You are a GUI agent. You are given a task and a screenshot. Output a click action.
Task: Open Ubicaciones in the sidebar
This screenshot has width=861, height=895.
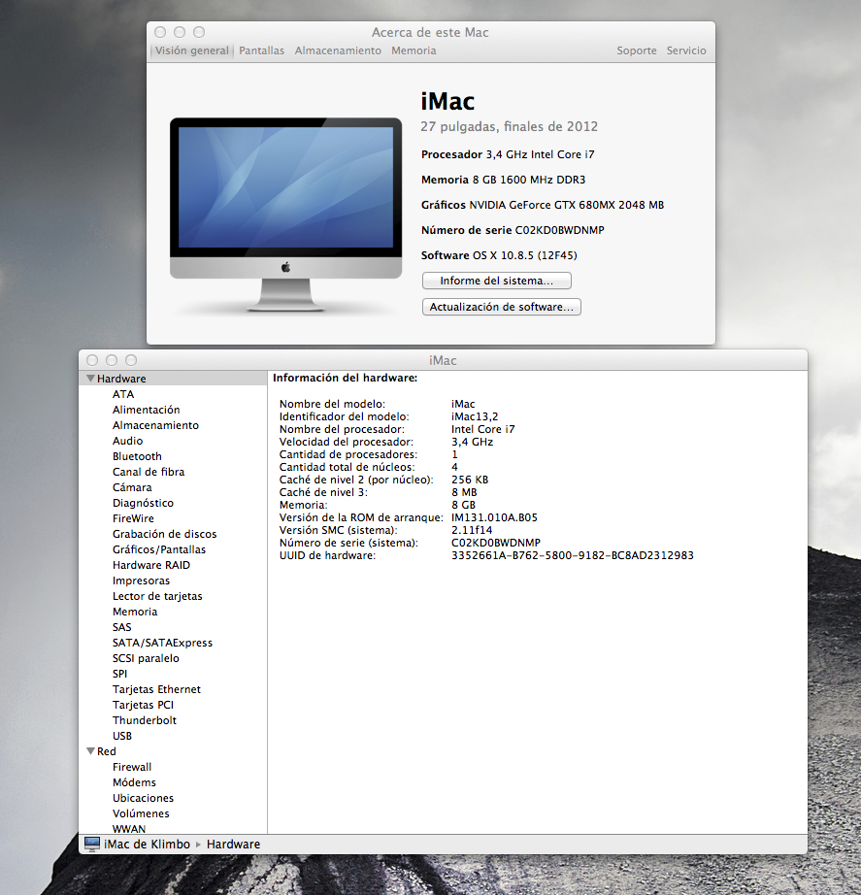144,798
